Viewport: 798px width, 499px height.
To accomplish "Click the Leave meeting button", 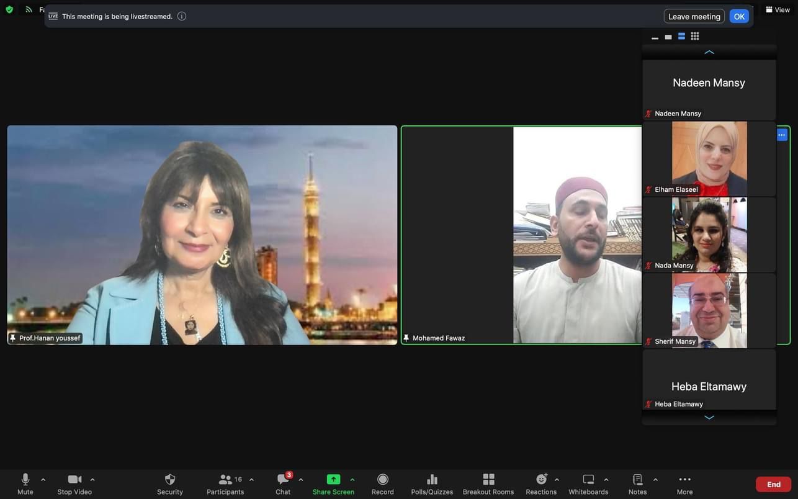I will click(x=694, y=16).
